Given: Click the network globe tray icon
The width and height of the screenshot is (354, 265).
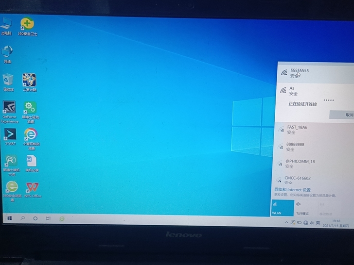Looking at the screenshot, I should point(305,223).
